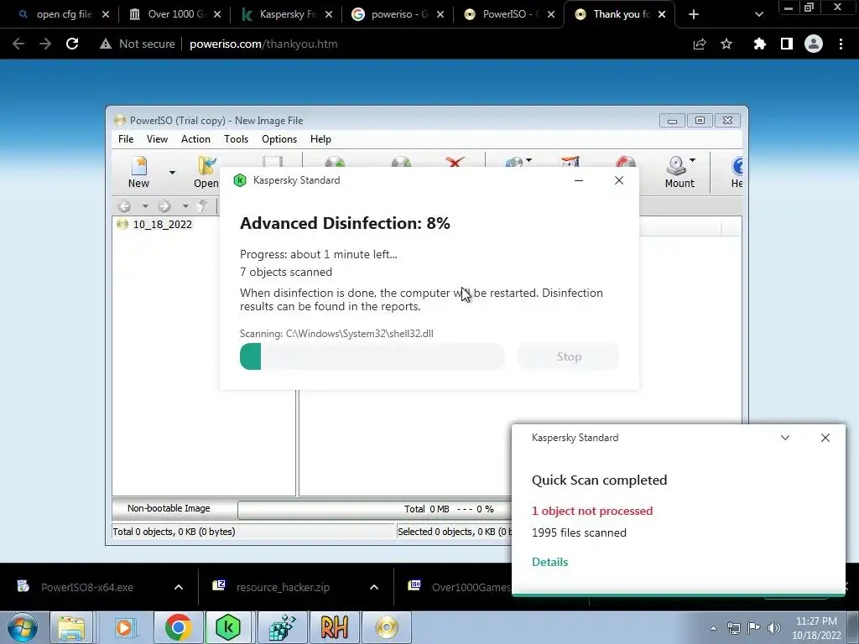The height and width of the screenshot is (644, 859).
Task: Click the Not secure warning icon
Action: click(105, 44)
